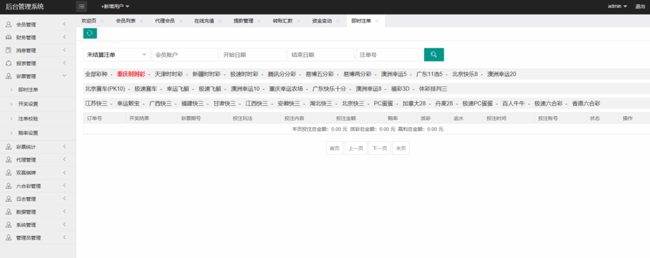The height and width of the screenshot is (258, 650).
Task: Click the 财务管理 sidebar icon
Action: click(9, 37)
